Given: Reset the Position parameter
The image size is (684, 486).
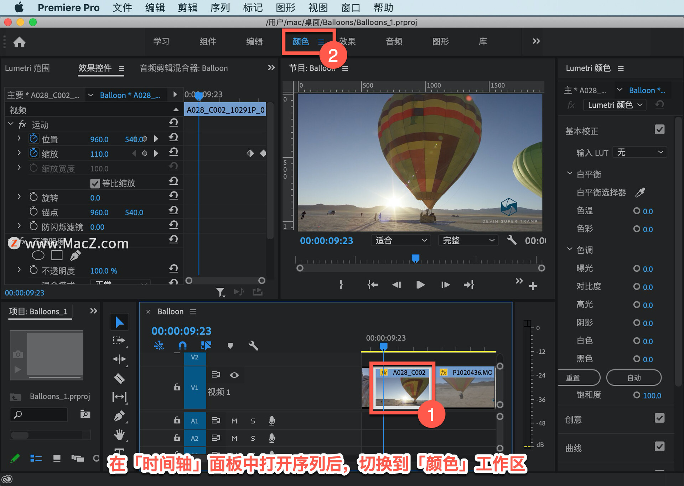Looking at the screenshot, I should (173, 137).
